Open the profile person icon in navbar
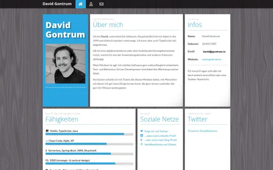The image size is (273, 170). click(x=91, y=4)
